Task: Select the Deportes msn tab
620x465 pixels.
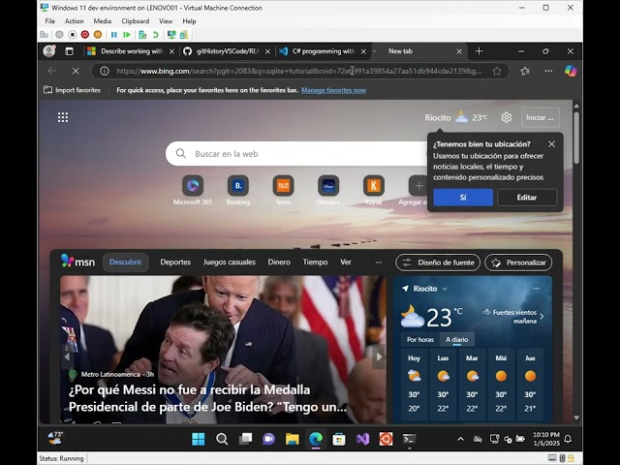Action: [x=175, y=263]
